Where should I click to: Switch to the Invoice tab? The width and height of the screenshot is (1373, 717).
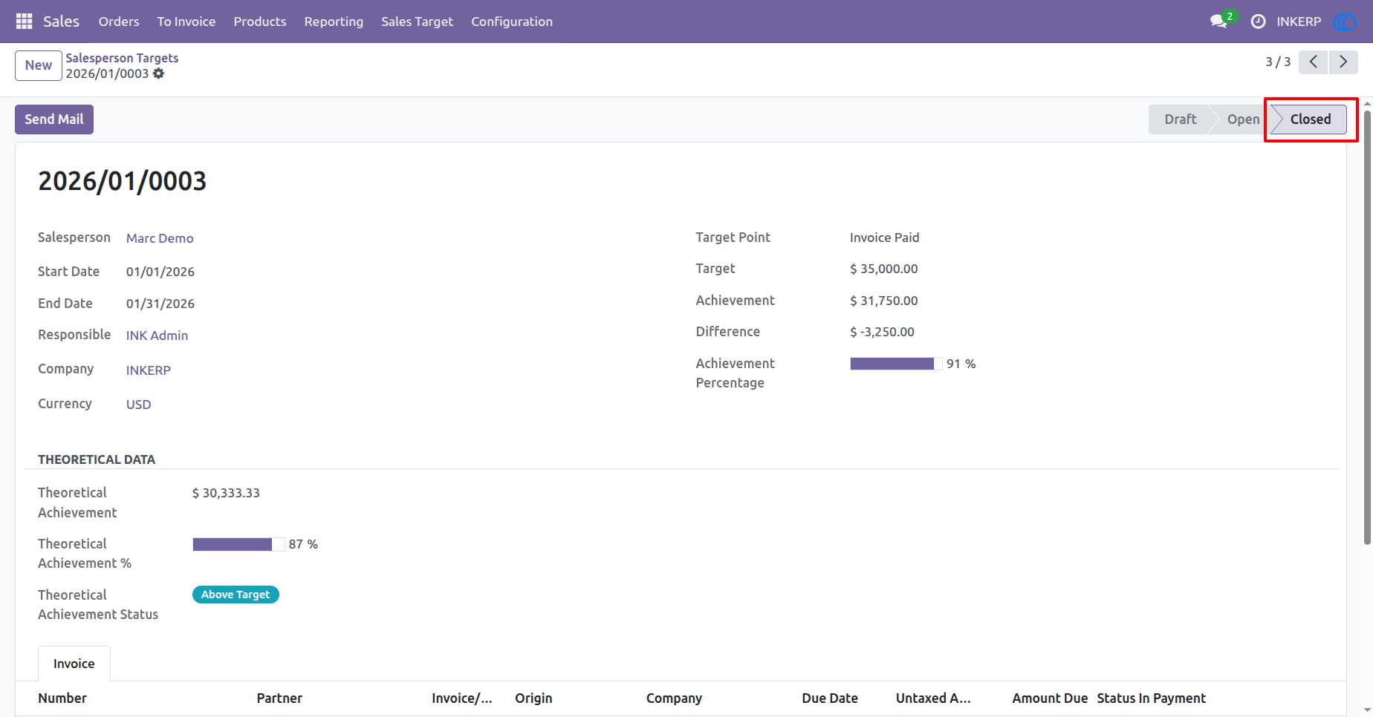[74, 664]
